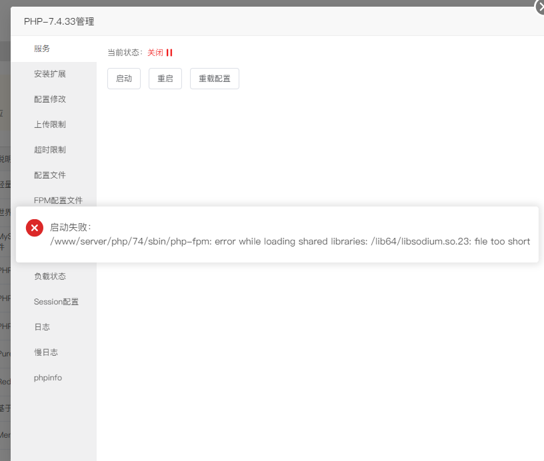Click the 启动失败 error heading
Screen dimensions: 544x461
(71, 227)
